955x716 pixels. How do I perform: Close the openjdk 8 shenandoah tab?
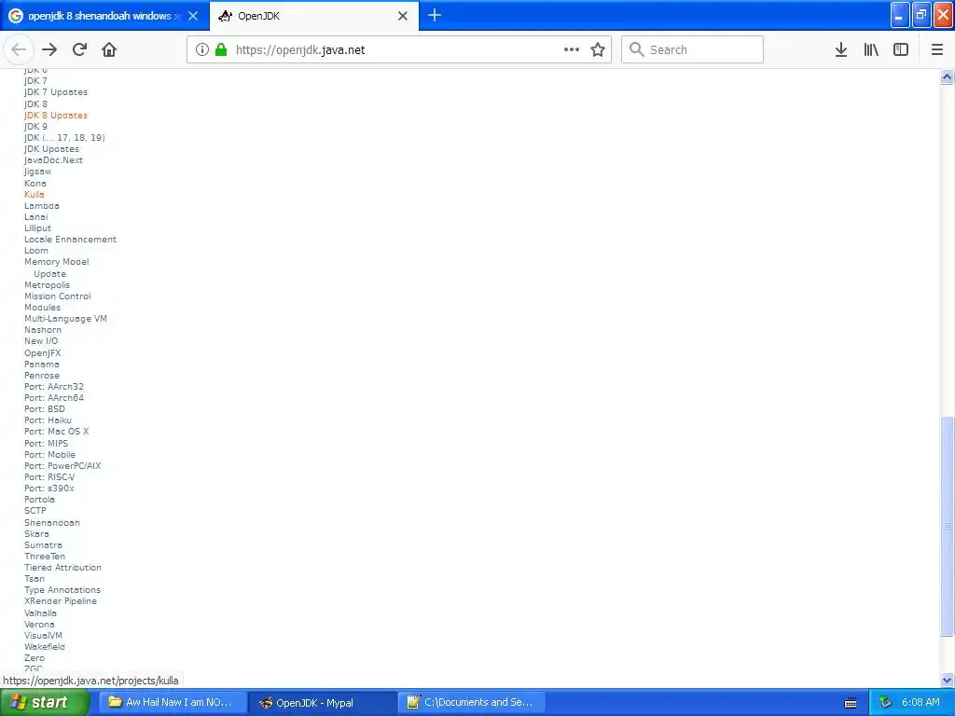(193, 16)
